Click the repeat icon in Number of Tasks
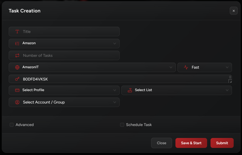The width and height of the screenshot is (242, 155). [17, 55]
